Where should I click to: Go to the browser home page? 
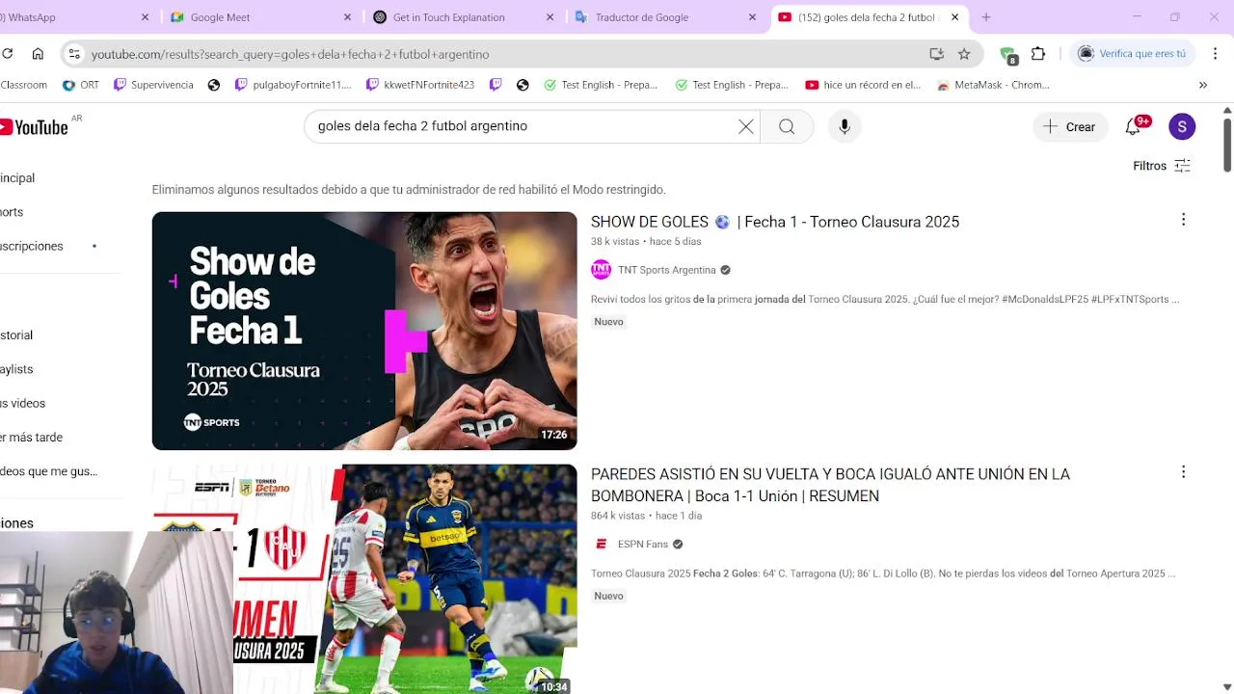(x=38, y=54)
